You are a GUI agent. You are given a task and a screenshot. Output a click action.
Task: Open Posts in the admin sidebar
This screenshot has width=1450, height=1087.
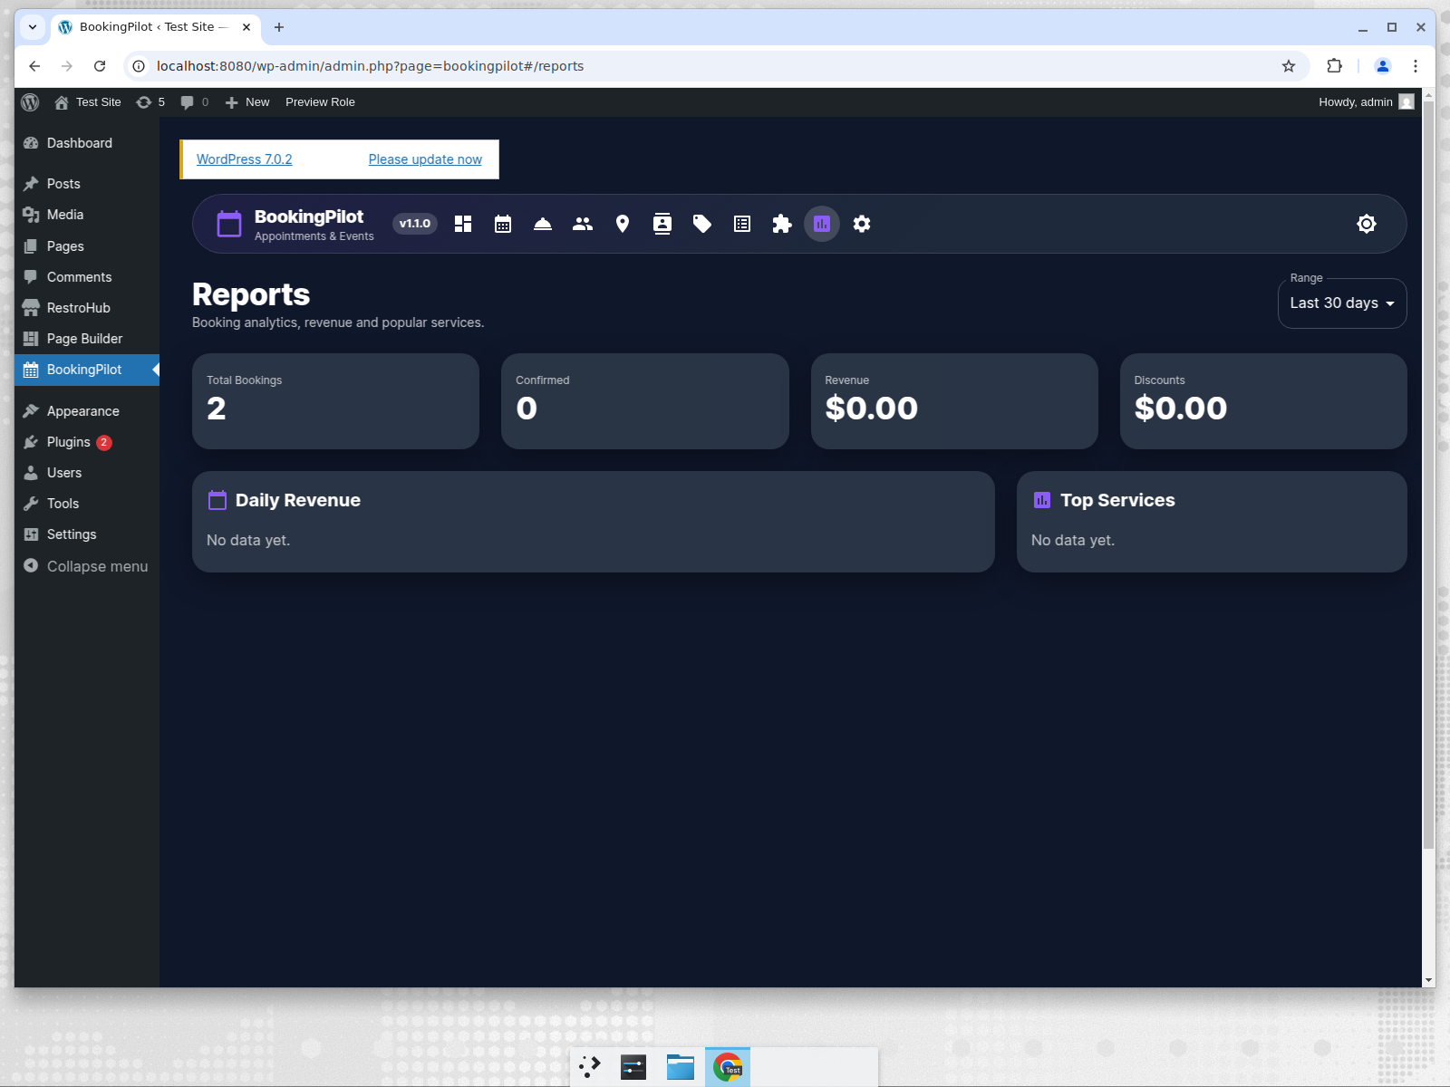[87, 184]
